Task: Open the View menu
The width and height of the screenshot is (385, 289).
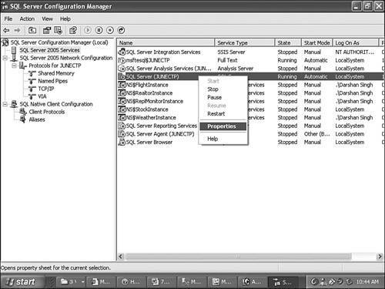Action: 47,19
